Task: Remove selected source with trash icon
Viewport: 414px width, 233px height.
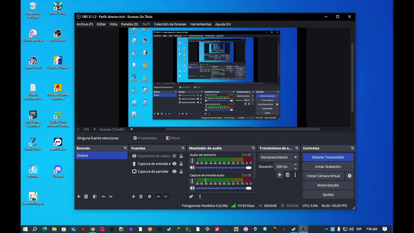Action: (x=141, y=196)
